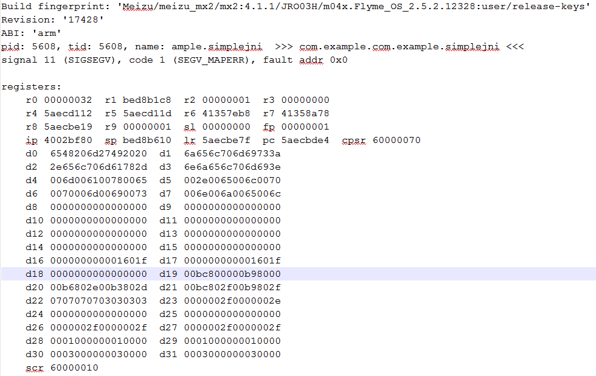596x376 pixels.
Task: Click d3 value 6e6a656c706d693e
Action: 232,167
